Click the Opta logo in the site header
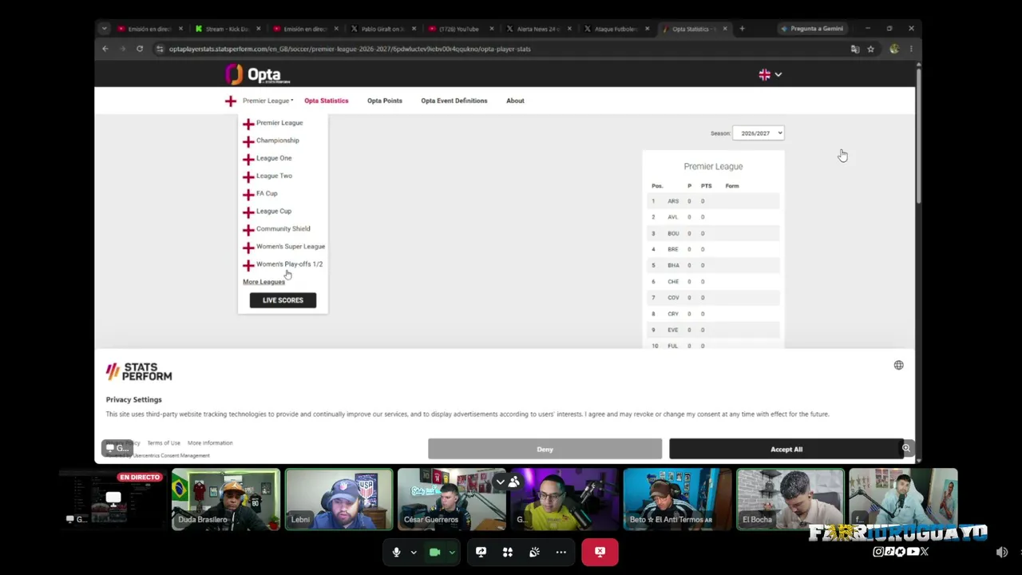Screen dimensions: 1022x575 (258, 74)
